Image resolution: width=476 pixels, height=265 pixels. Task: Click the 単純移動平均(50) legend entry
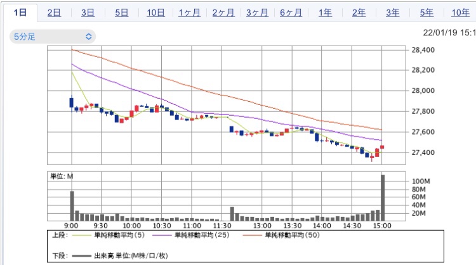click(292, 235)
